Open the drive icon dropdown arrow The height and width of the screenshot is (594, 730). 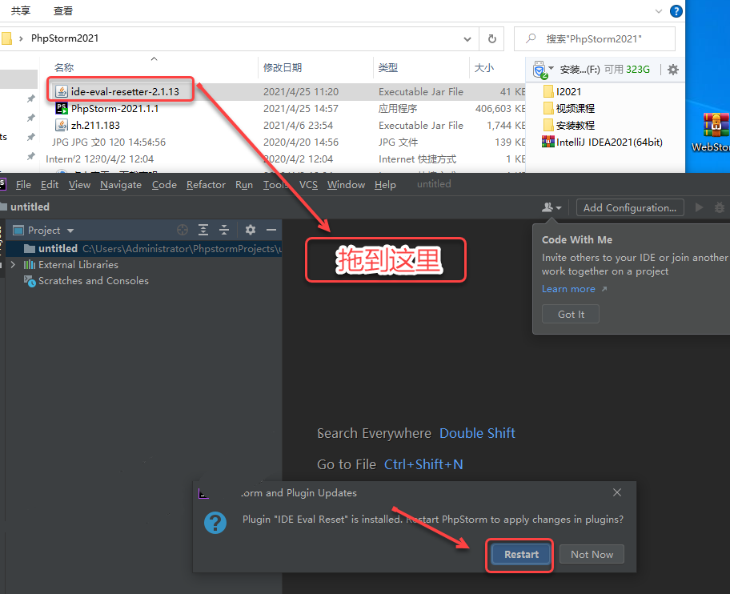tap(552, 68)
